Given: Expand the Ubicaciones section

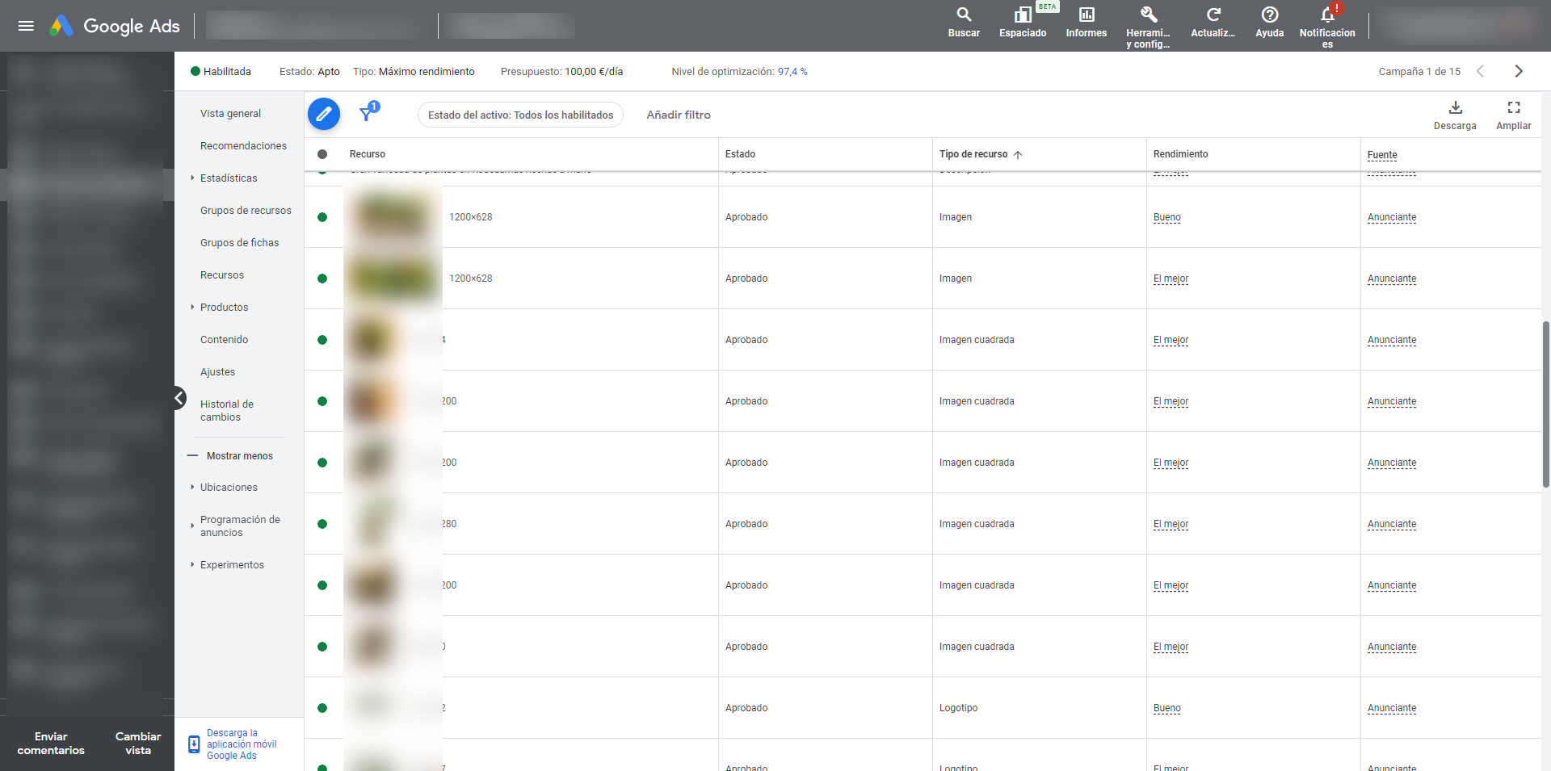Looking at the screenshot, I should [x=192, y=487].
